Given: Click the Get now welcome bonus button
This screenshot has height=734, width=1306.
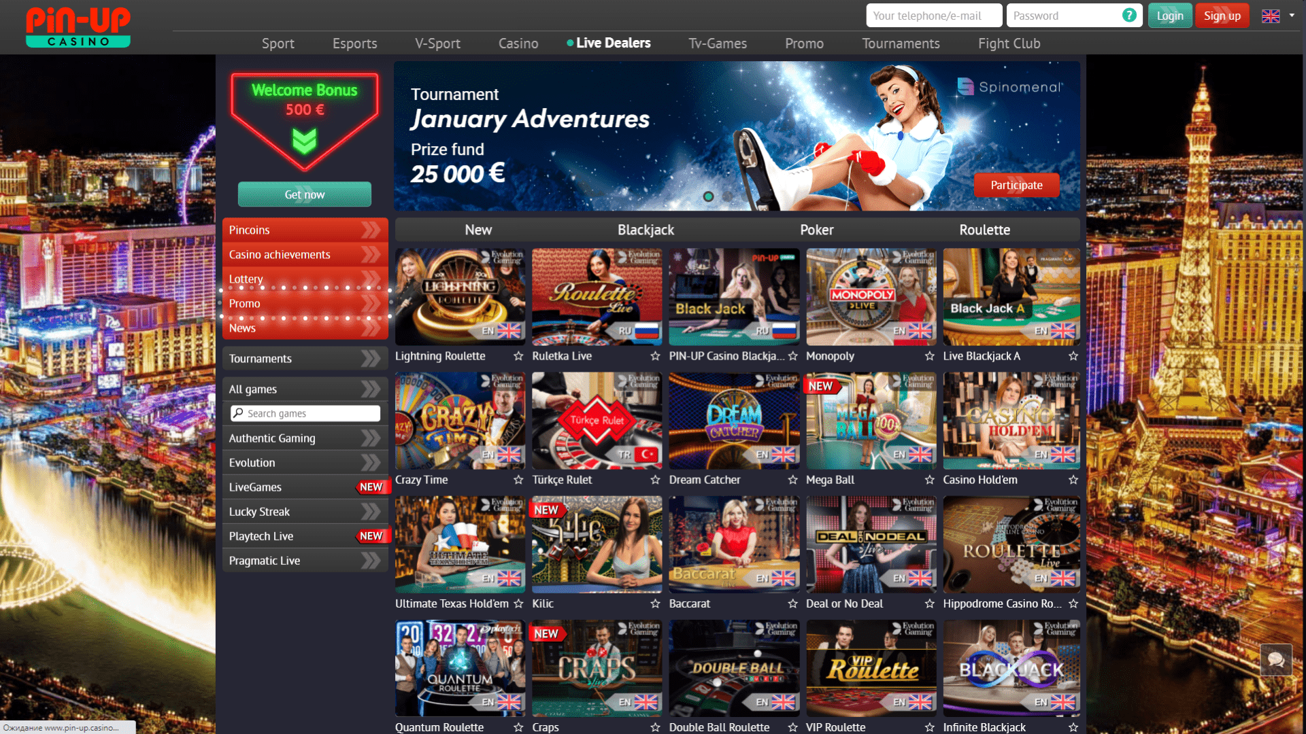Looking at the screenshot, I should click(x=303, y=194).
